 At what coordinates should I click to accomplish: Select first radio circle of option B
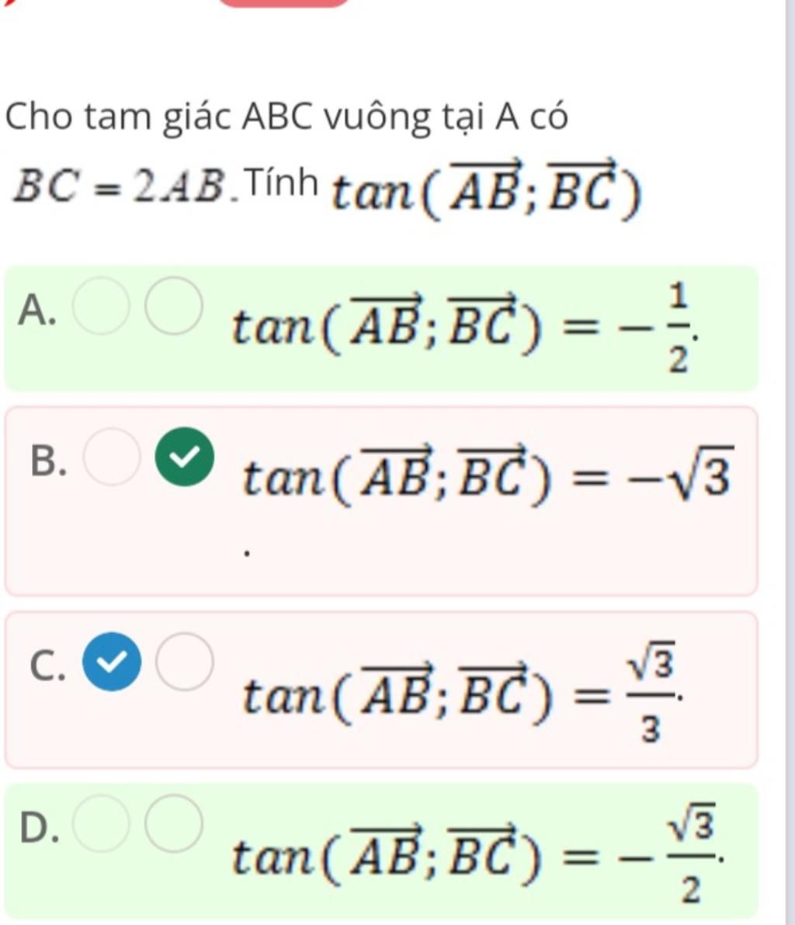click(x=112, y=457)
